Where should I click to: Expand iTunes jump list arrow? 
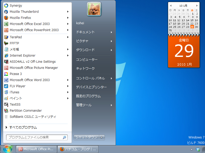(x=68, y=92)
